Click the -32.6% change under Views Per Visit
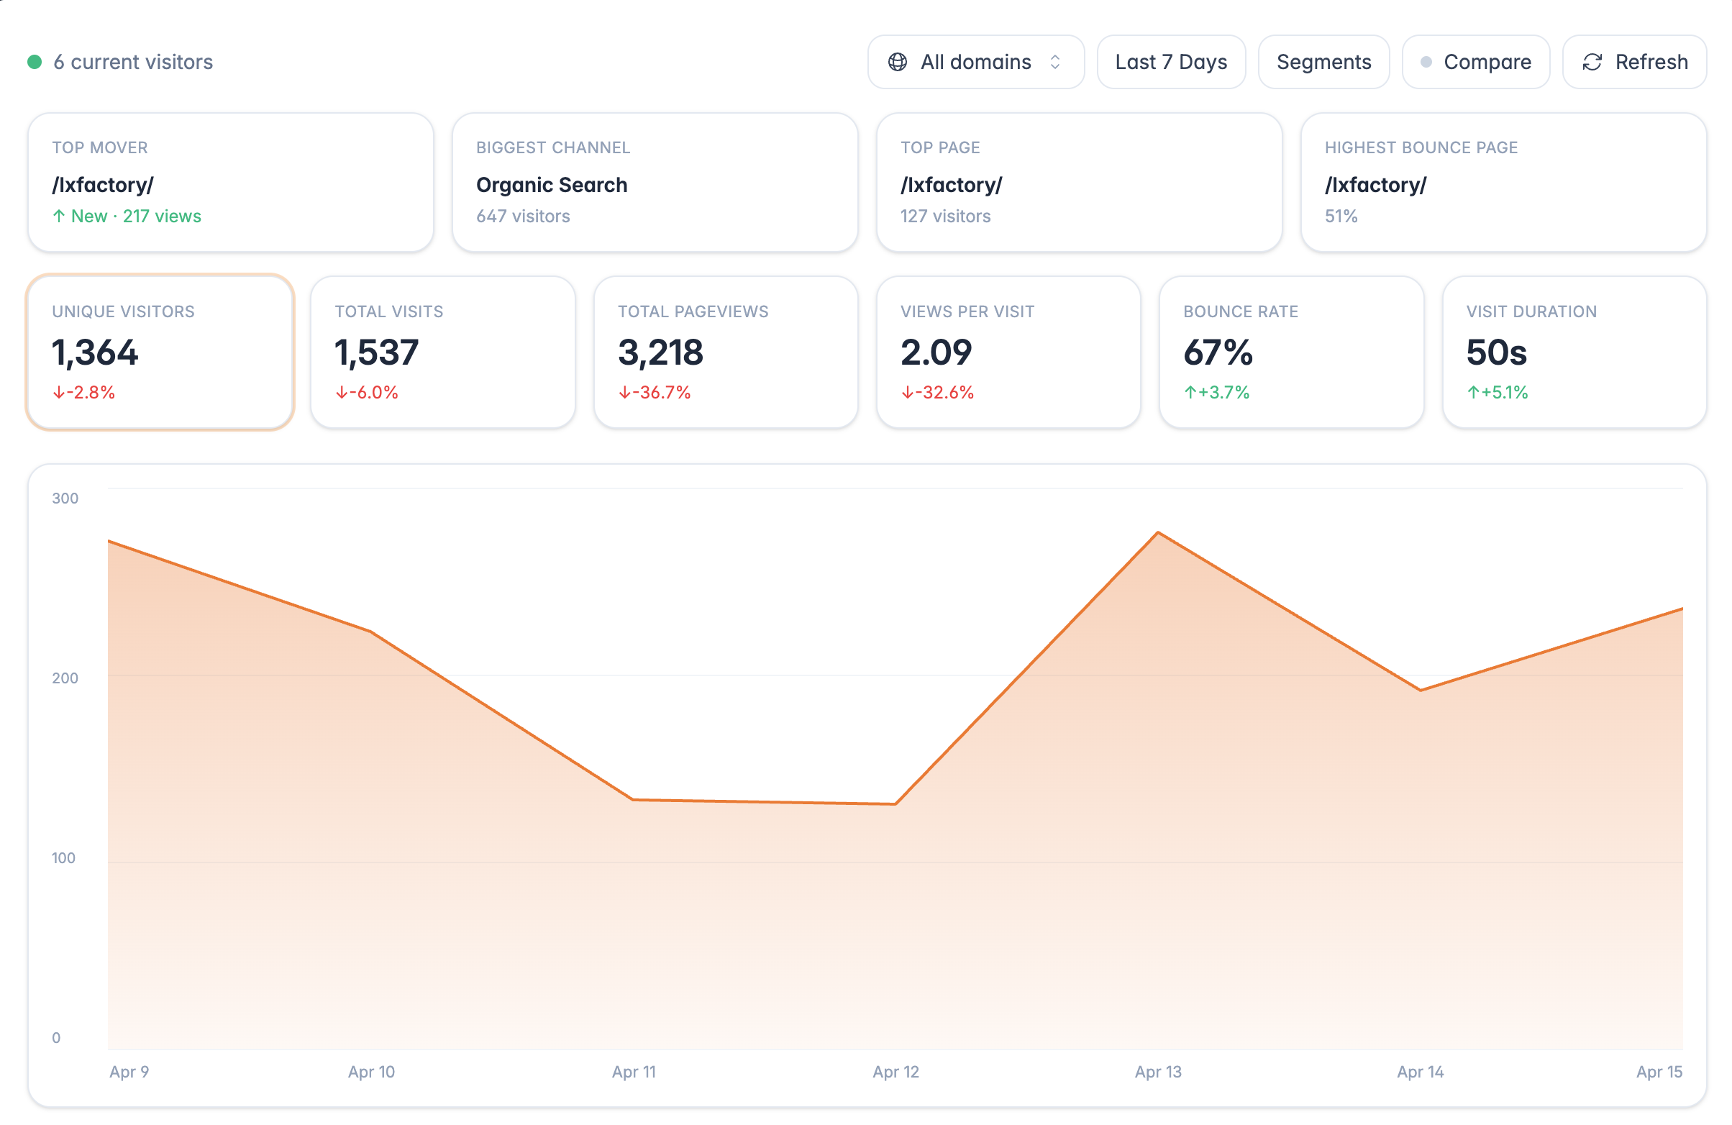 coord(936,392)
